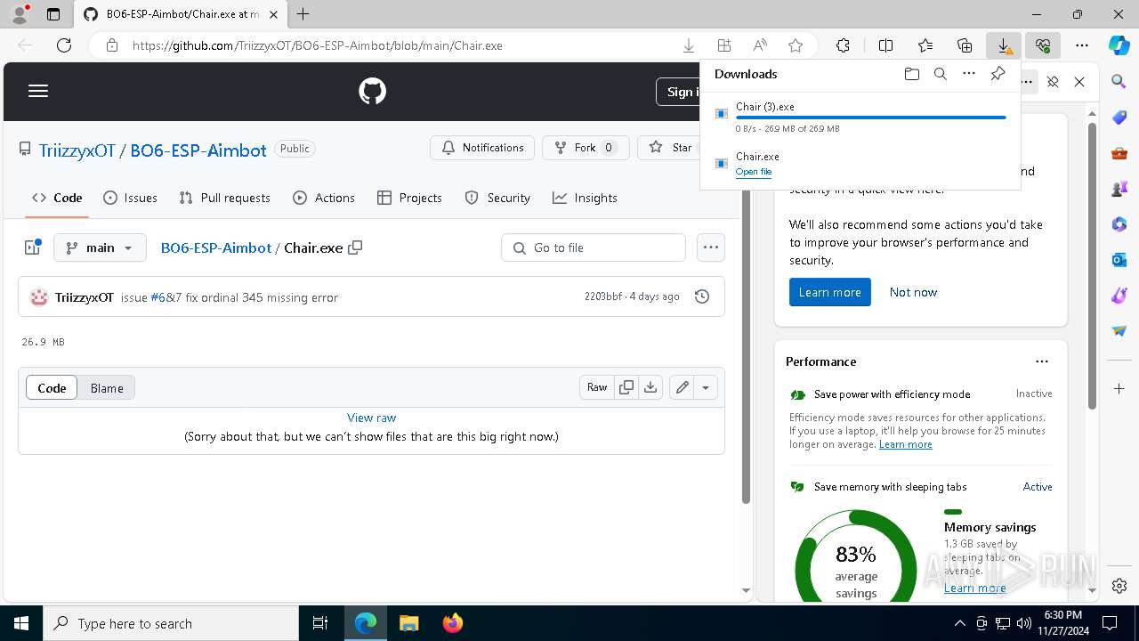Open the Actions tab

click(324, 198)
